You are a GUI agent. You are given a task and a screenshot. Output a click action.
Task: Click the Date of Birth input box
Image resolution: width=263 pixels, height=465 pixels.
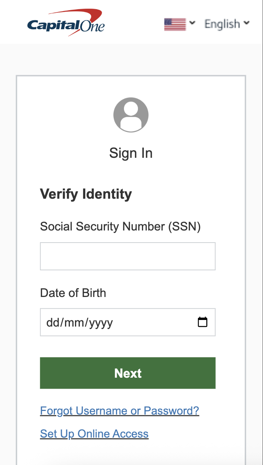coord(128,322)
